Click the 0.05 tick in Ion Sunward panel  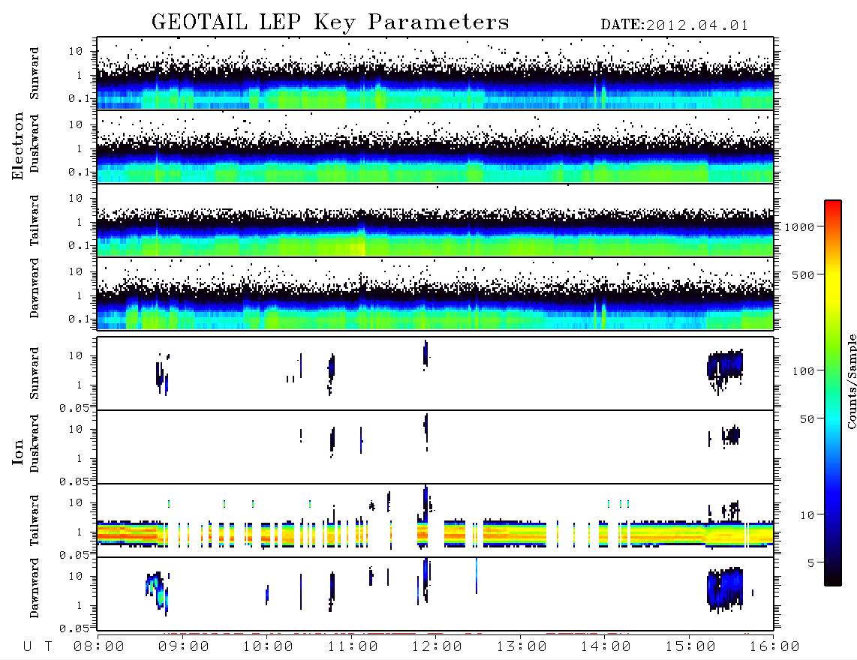tap(74, 407)
